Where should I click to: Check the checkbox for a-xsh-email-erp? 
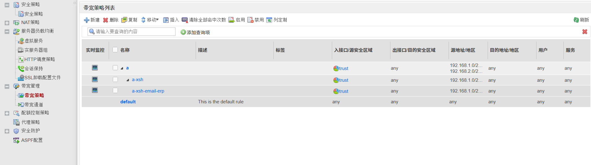point(115,90)
